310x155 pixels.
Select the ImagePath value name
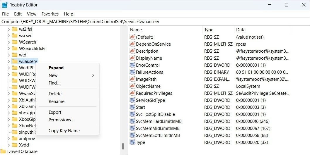(146, 79)
